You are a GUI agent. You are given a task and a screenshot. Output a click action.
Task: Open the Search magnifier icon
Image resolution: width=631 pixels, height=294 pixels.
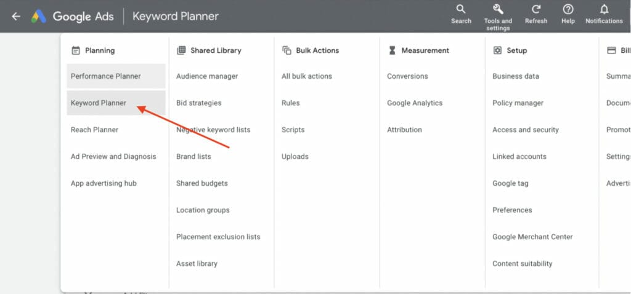[x=461, y=9]
